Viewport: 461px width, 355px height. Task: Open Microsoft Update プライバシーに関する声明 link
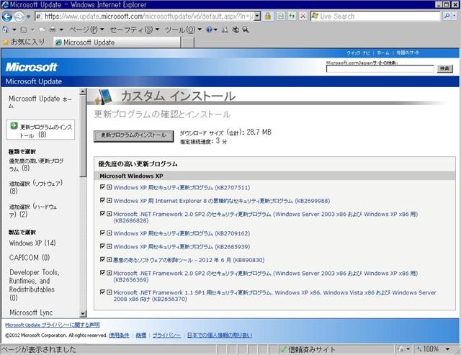pyautogui.click(x=53, y=325)
